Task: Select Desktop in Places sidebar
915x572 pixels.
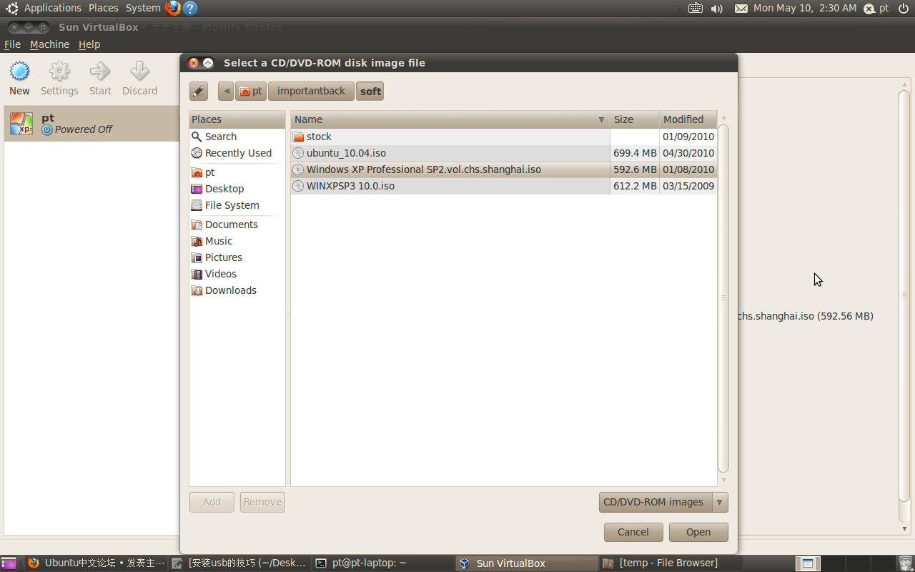Action: pyautogui.click(x=237, y=189)
